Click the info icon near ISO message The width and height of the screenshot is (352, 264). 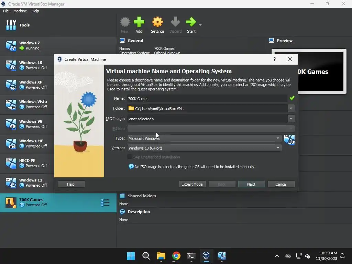(131, 166)
